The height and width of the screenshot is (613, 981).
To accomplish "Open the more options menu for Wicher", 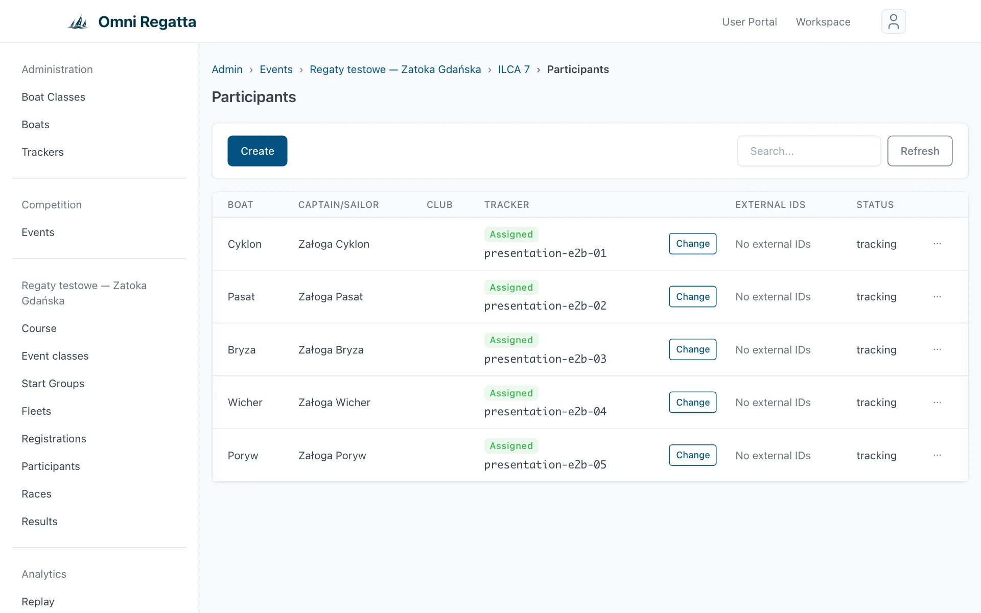I will [x=937, y=403].
